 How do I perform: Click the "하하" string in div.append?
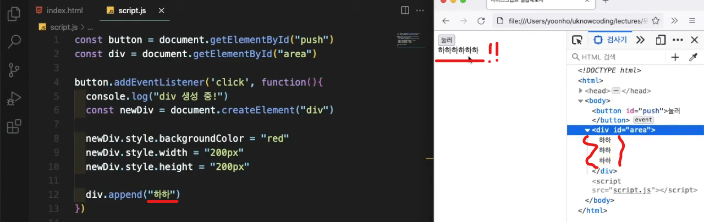162,195
